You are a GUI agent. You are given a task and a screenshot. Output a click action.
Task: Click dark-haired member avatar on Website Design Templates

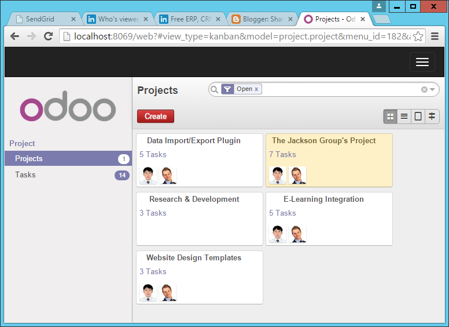[148, 292]
